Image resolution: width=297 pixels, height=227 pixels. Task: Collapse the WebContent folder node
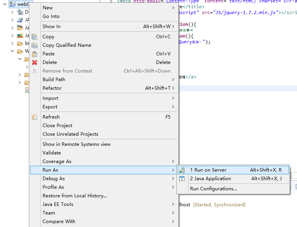pos(12,51)
